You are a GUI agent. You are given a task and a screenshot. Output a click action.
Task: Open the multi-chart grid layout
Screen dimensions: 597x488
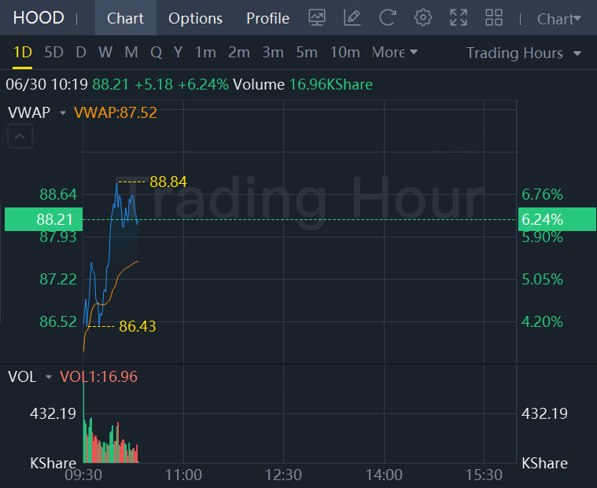(x=494, y=18)
